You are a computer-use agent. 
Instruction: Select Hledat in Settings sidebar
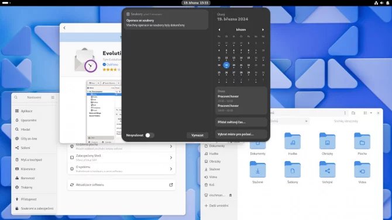35,130
